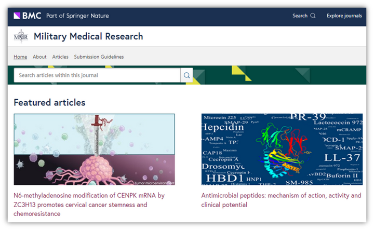
Task: Open Submission Guidelines page
Action: tap(99, 57)
